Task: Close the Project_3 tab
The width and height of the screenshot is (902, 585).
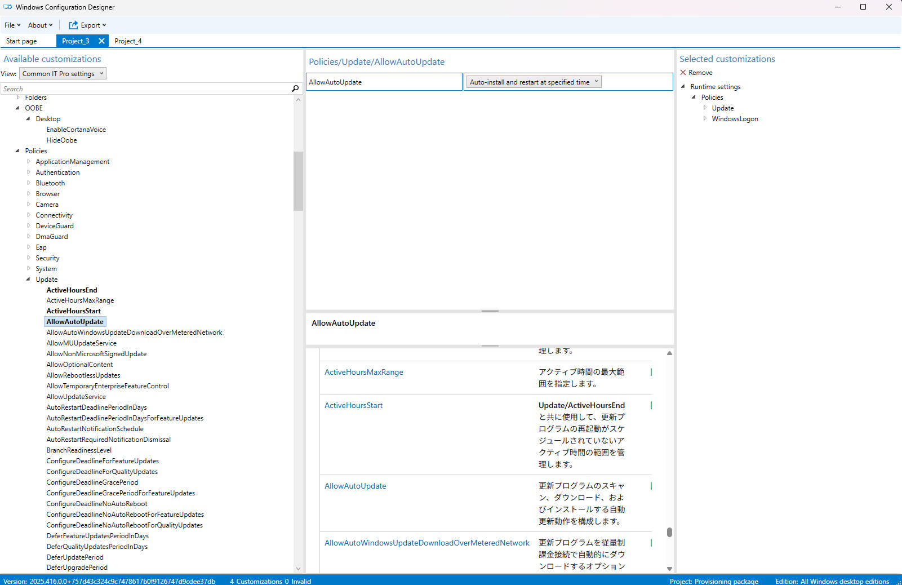Action: [x=101, y=41]
